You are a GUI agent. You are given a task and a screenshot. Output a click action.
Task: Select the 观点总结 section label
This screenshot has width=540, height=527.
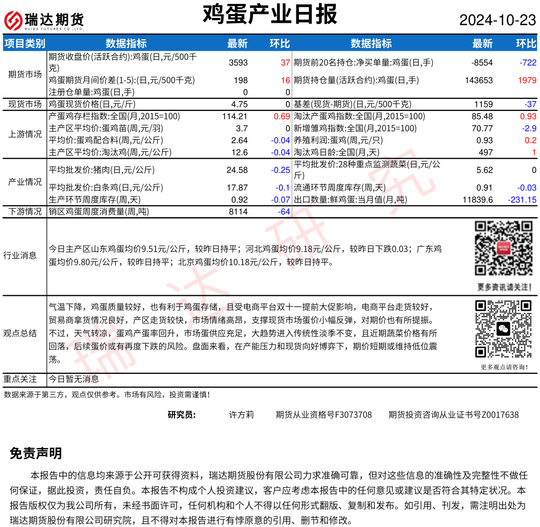tap(20, 333)
